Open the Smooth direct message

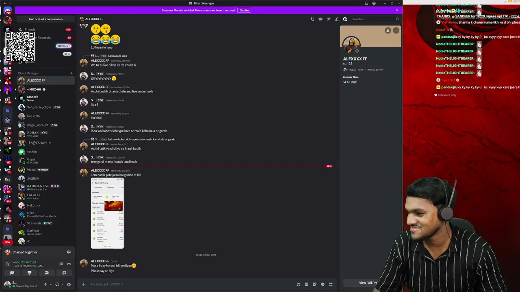tap(45, 98)
